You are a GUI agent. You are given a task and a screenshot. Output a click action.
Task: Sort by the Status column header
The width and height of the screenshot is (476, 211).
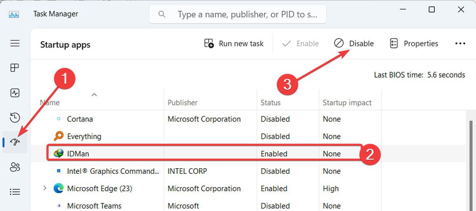click(271, 103)
